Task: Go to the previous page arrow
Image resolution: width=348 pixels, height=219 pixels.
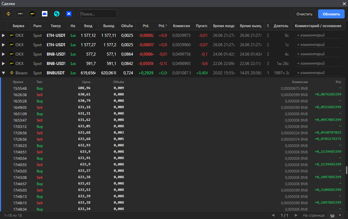Action: pos(273,215)
